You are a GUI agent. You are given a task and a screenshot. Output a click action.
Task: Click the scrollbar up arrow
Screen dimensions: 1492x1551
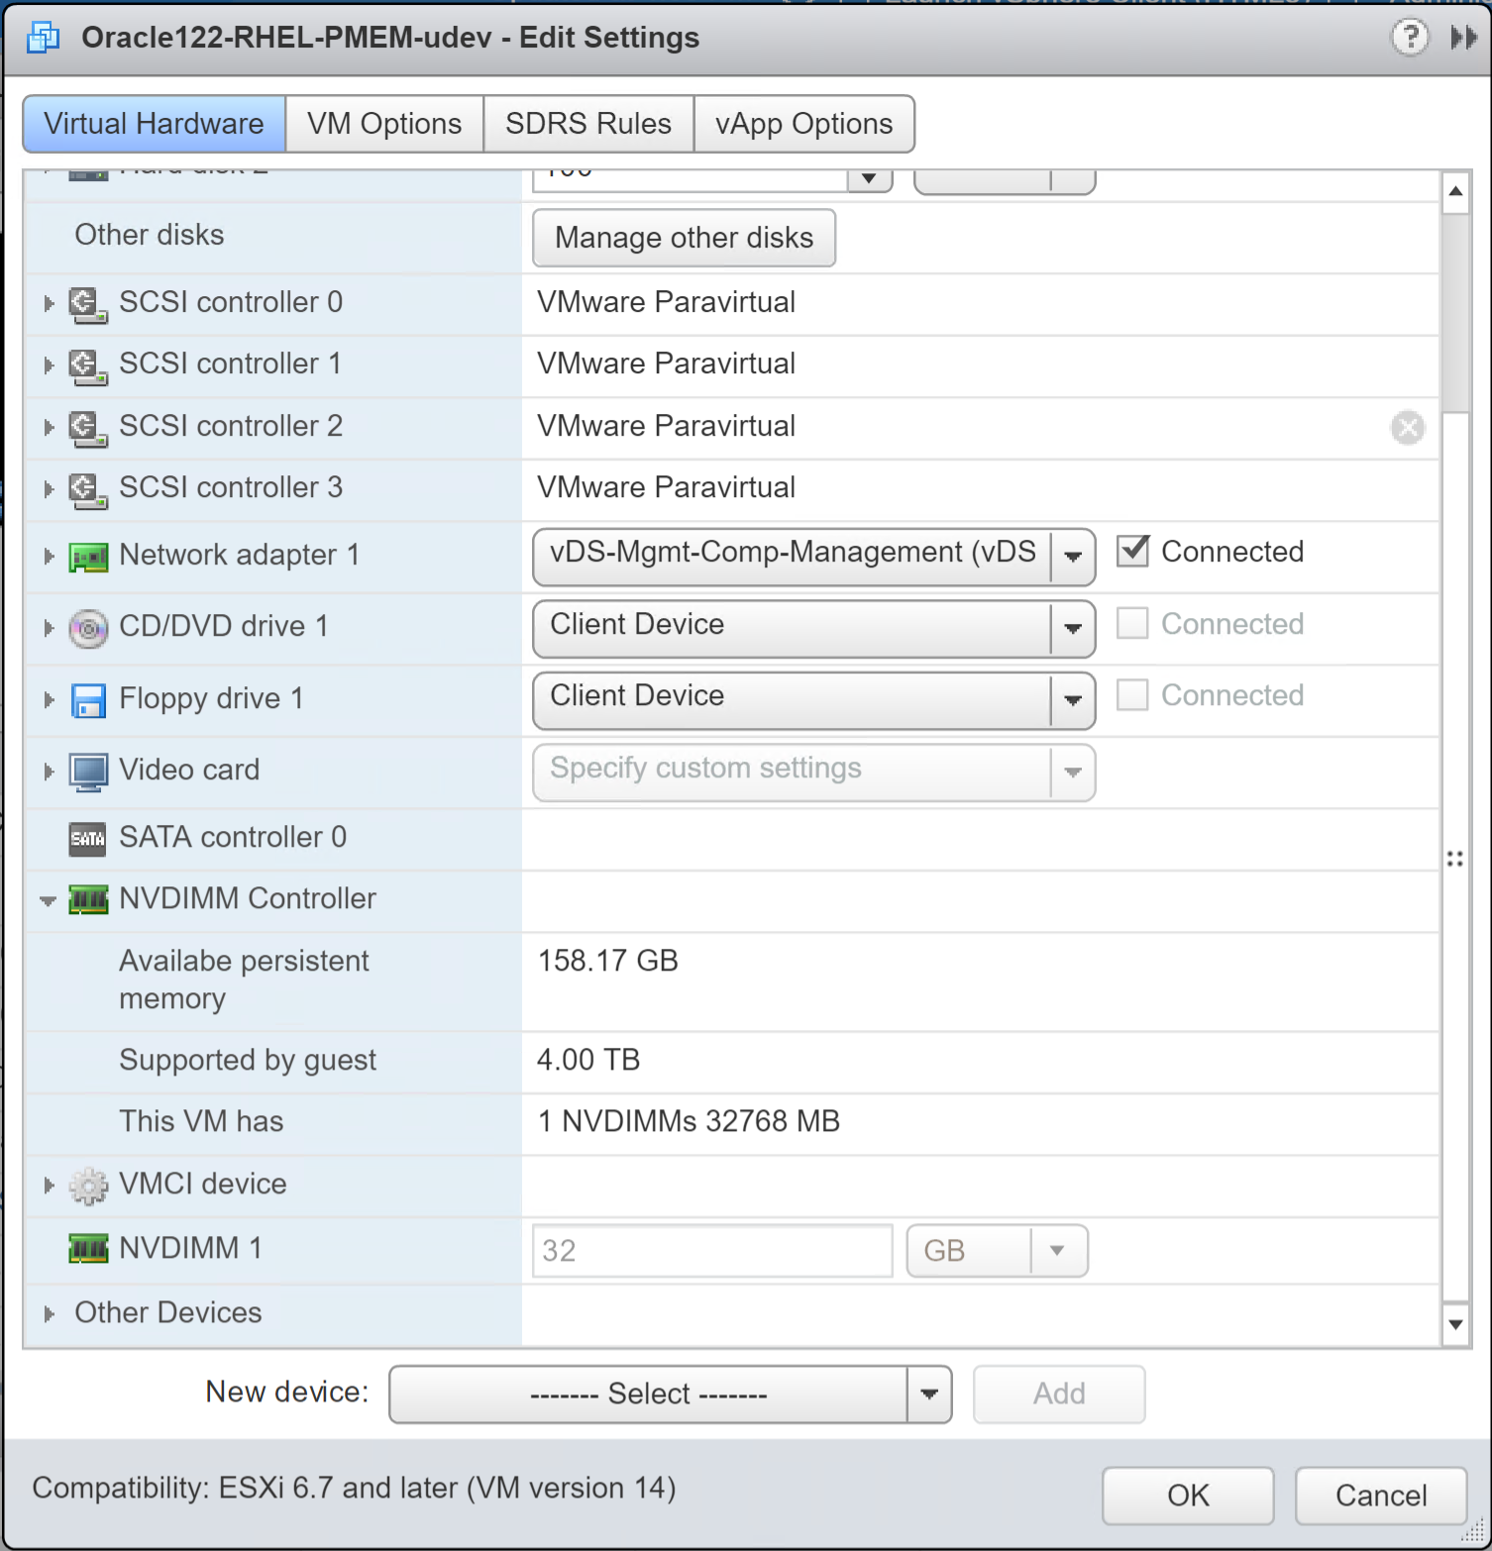1455,191
